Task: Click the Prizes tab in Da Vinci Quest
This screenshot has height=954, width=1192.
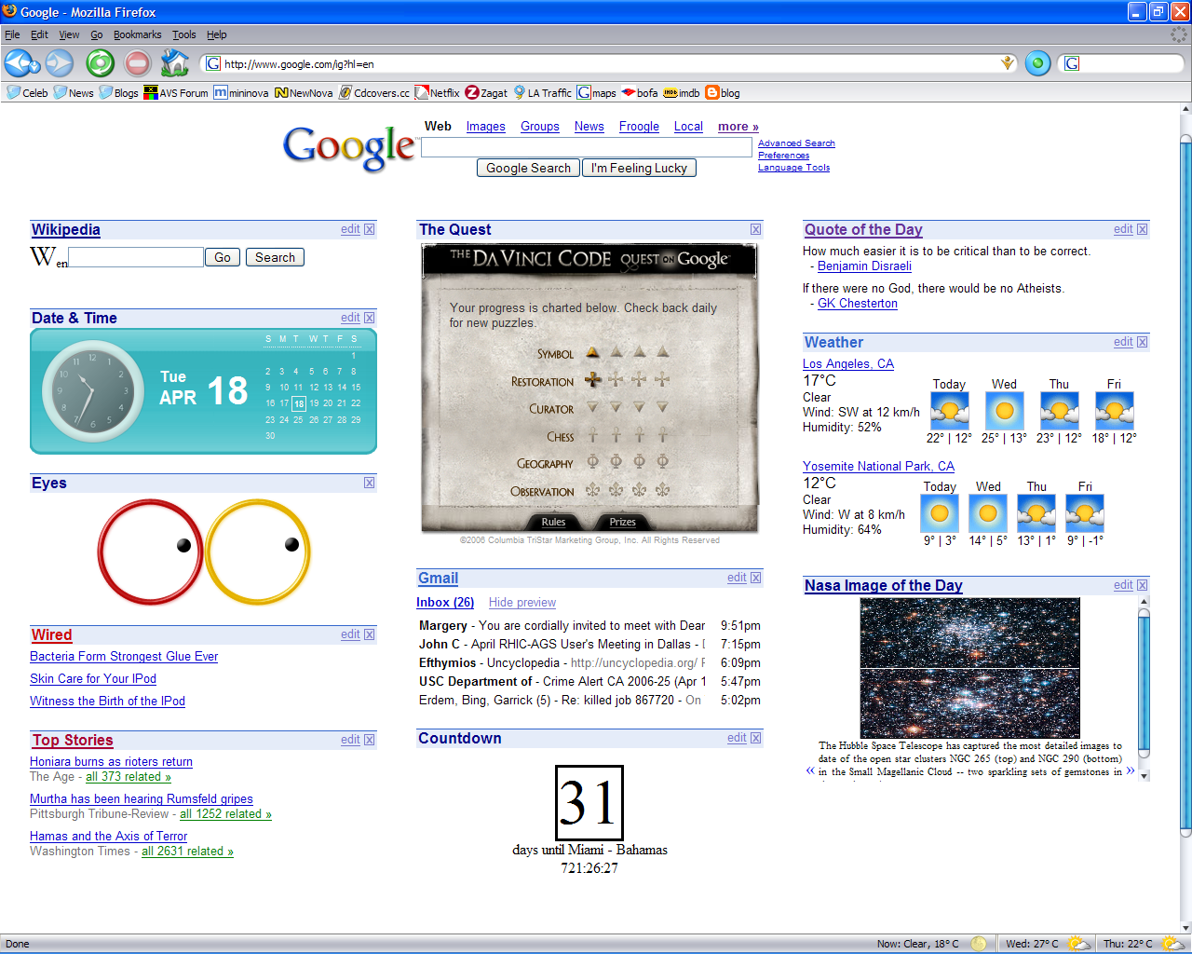Action: coord(622,522)
